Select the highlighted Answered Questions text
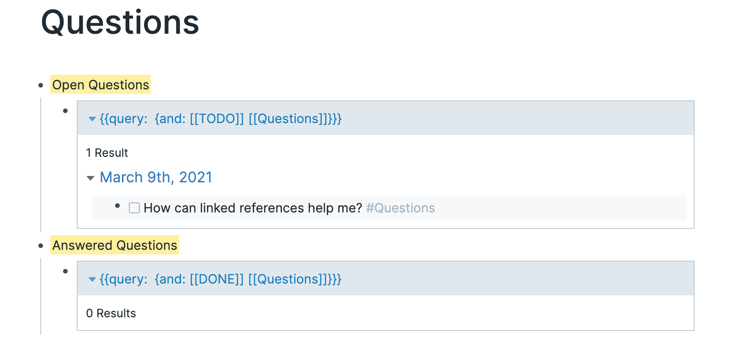This screenshot has height=351, width=733. tap(115, 246)
